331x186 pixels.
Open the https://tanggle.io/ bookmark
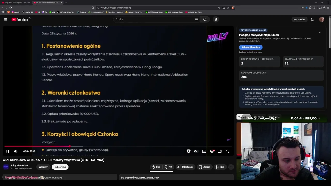click(96, 12)
